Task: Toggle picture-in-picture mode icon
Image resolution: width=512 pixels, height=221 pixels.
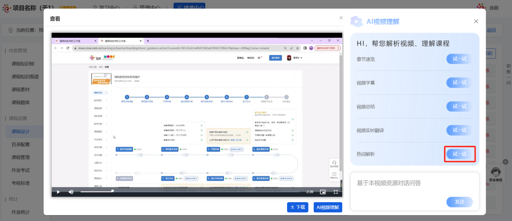Action: coord(323,192)
